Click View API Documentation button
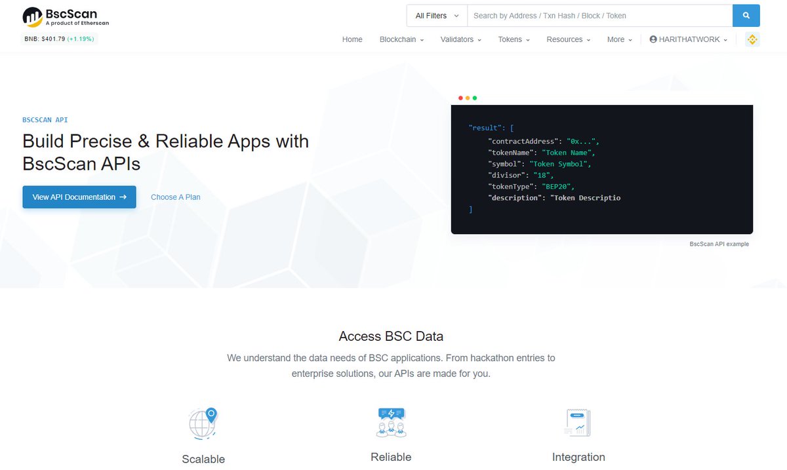 point(79,197)
